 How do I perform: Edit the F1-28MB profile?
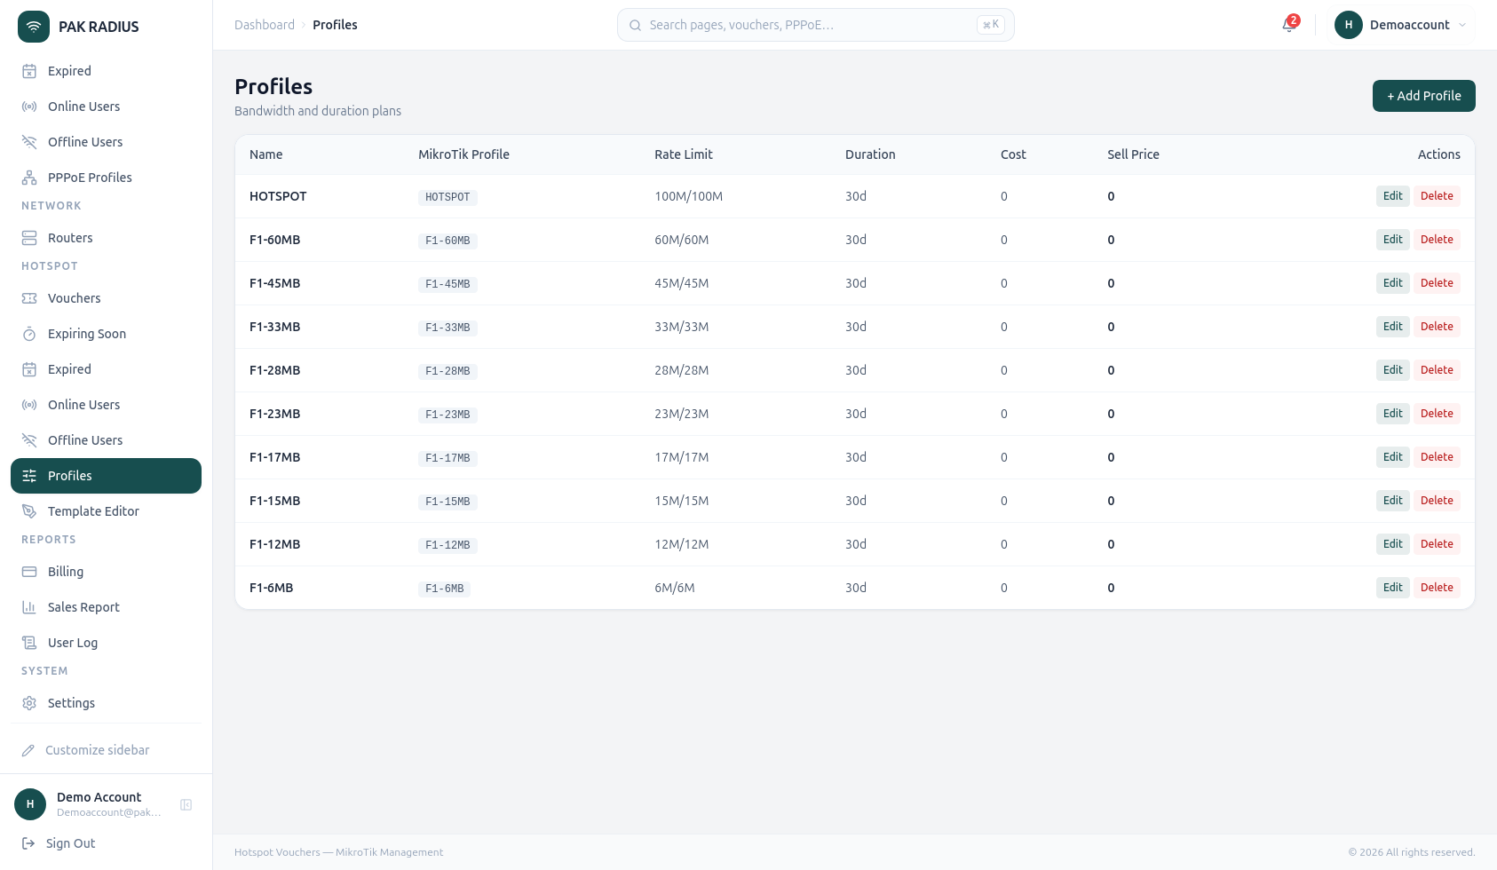(1393, 370)
